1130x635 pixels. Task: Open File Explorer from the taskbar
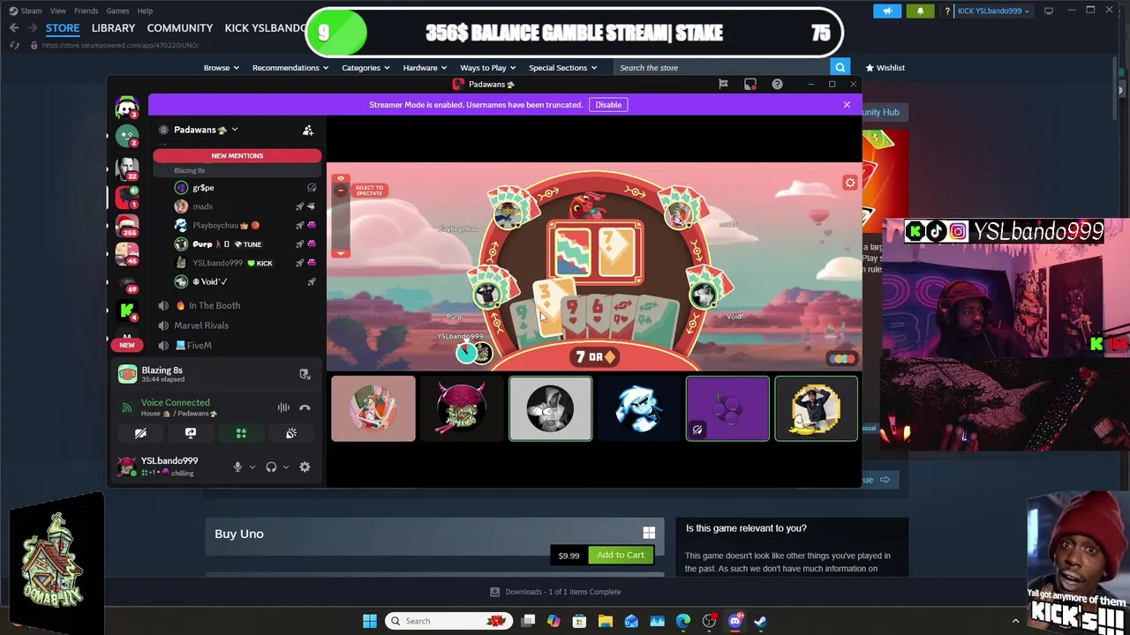click(606, 621)
